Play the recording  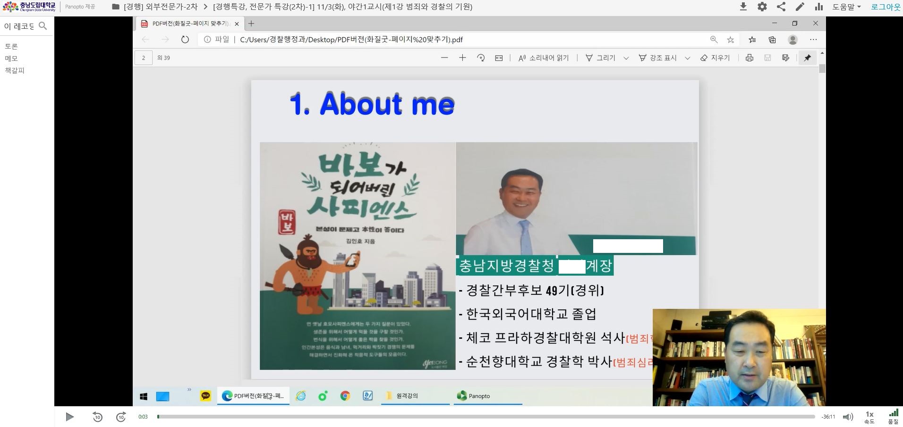(70, 417)
